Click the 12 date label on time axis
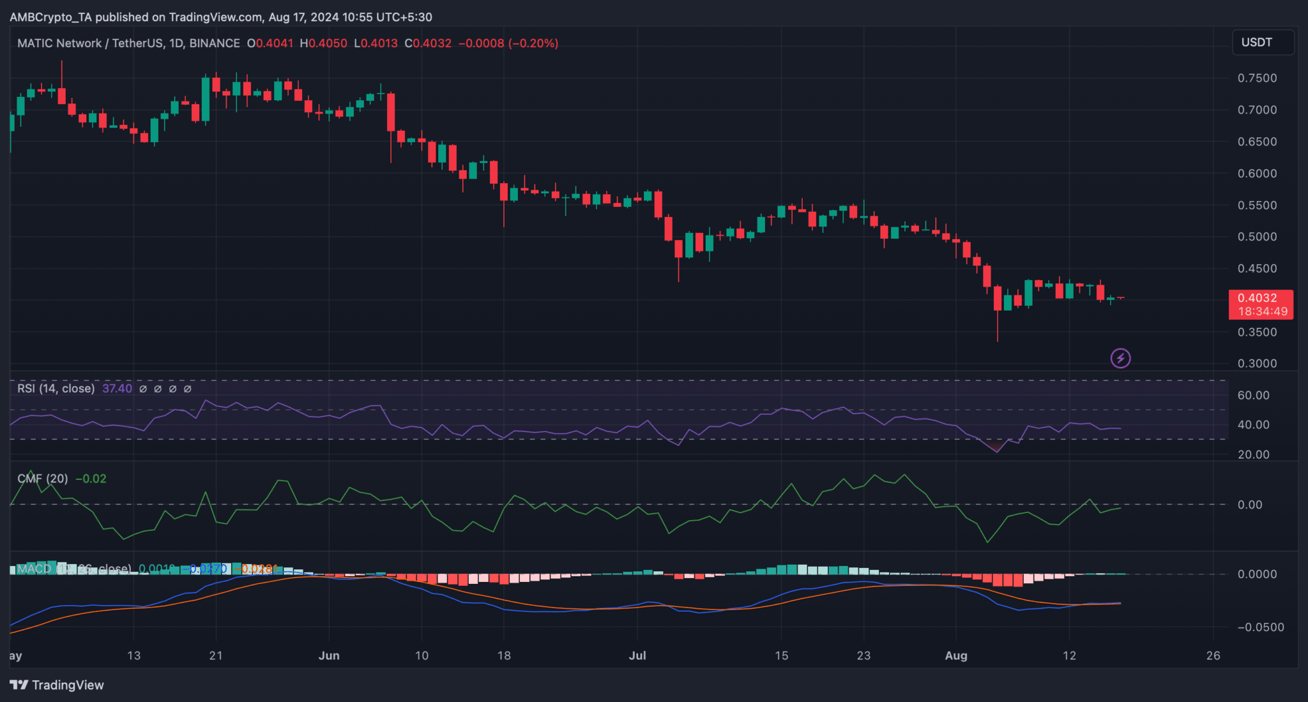The image size is (1308, 702). coord(1069,655)
